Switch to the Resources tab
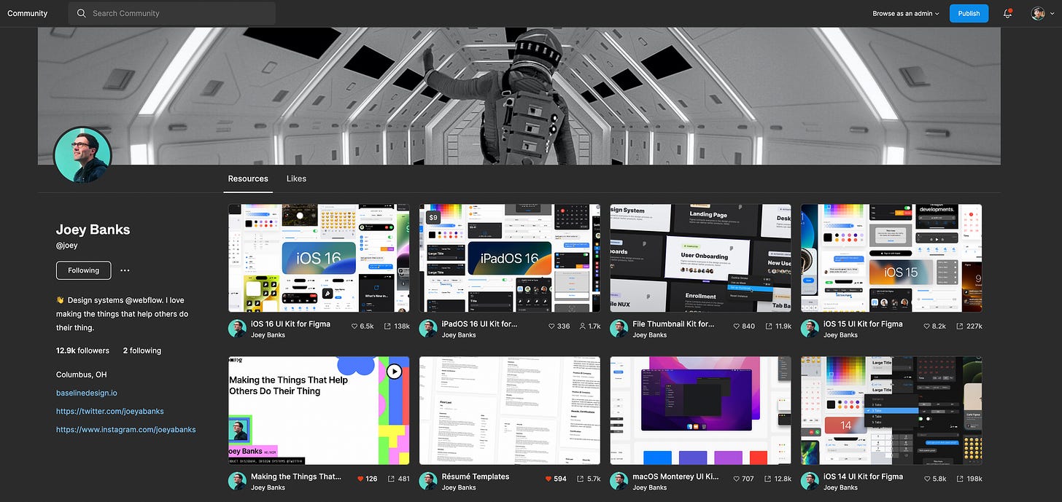The width and height of the screenshot is (1062, 502). (x=248, y=179)
